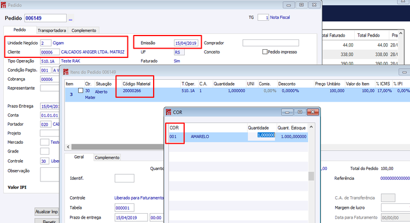Minimize the Pedido window
410x223 pixels.
pyautogui.click(x=289, y=5)
